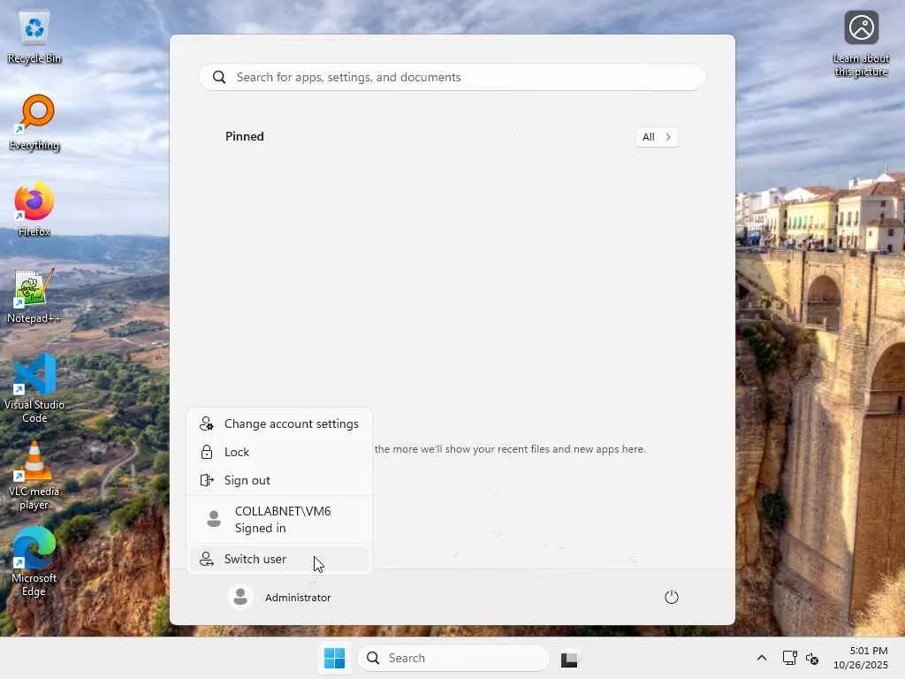Viewport: 905px width, 679px height.
Task: Click the magnifier icon in the Start search box
Action: [219, 78]
